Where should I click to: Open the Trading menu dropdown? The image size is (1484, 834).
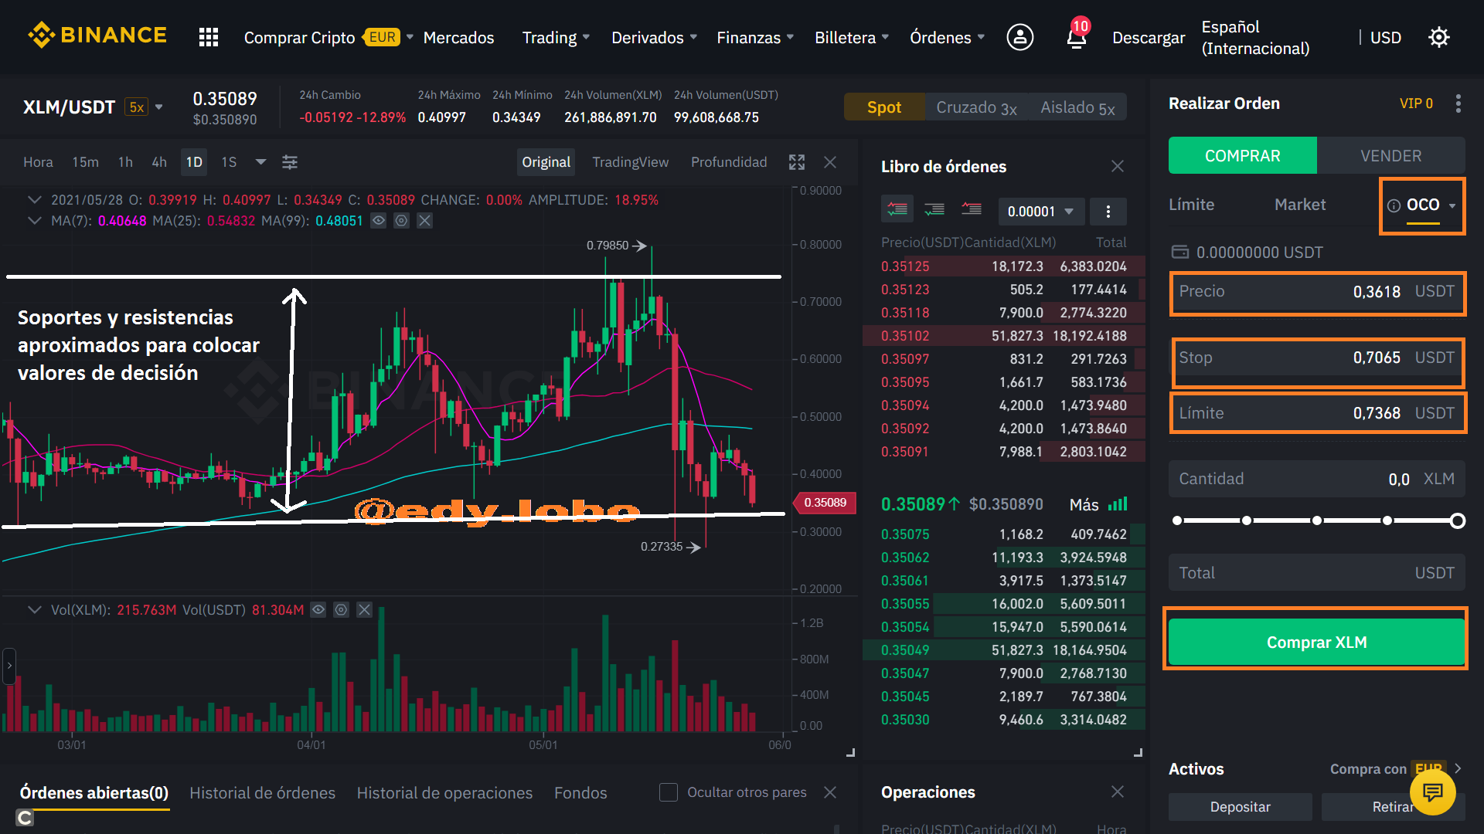click(x=556, y=37)
